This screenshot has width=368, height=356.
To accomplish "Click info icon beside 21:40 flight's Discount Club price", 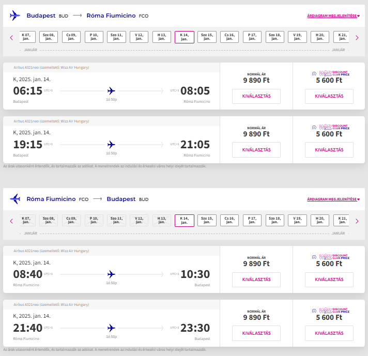I will click(x=314, y=311).
